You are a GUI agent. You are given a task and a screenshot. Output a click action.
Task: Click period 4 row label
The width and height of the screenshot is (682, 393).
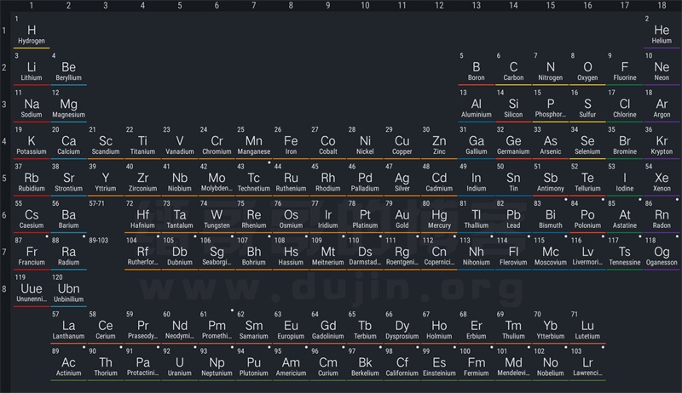click(x=4, y=141)
